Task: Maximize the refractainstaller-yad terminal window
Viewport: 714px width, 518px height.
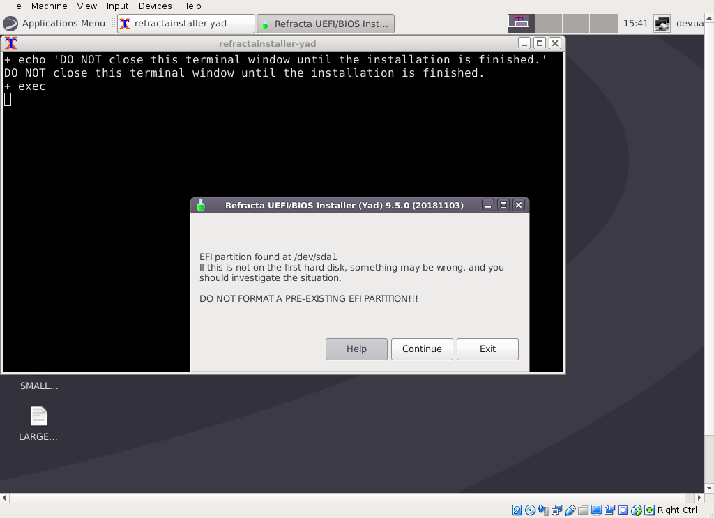Action: point(540,43)
